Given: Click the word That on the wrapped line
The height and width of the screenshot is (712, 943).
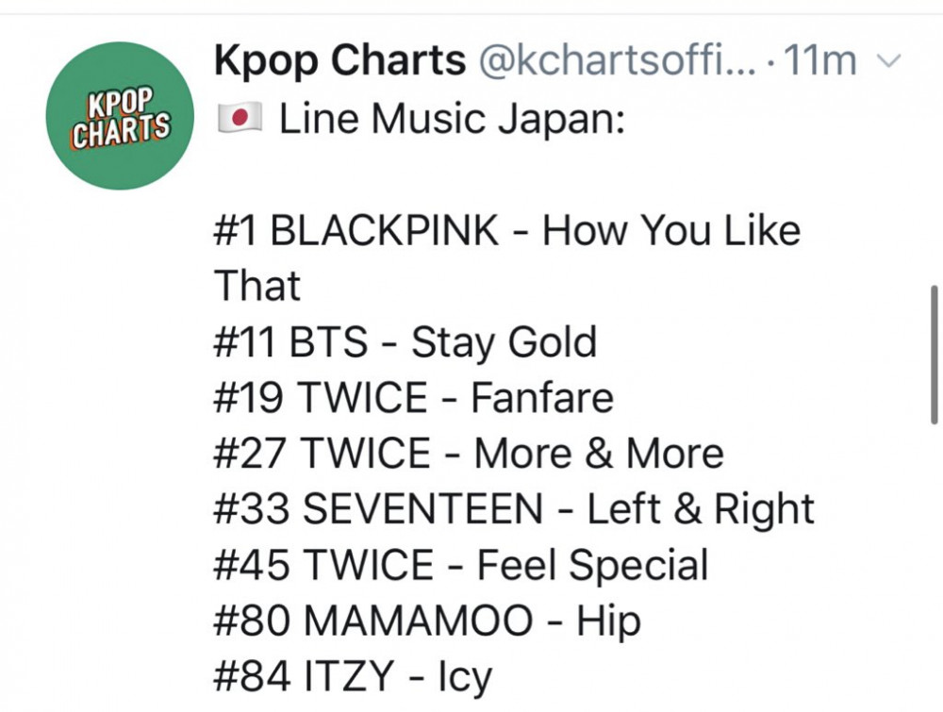Looking at the screenshot, I should pyautogui.click(x=256, y=287).
